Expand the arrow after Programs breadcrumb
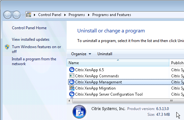184x120 pixels. tap(89, 15)
